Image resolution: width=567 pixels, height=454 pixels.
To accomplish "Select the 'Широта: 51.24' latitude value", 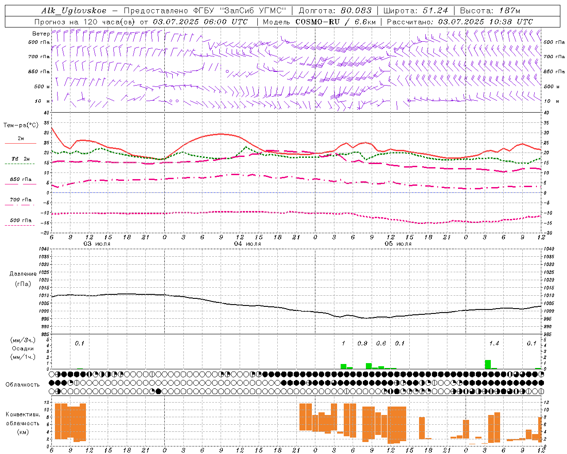I will click(416, 11).
